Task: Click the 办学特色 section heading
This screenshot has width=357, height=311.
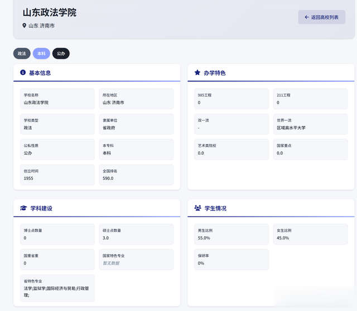Action: (214, 73)
